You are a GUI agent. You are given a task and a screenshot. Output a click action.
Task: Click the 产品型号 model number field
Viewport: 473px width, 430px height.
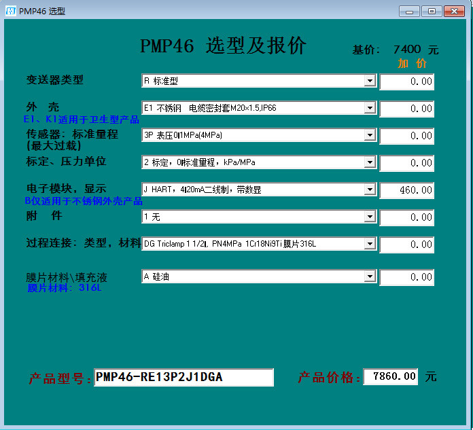183,377
